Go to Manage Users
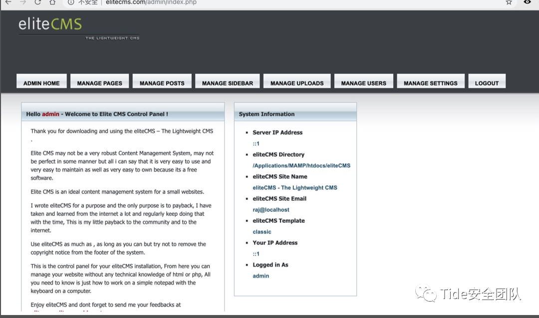 point(364,82)
